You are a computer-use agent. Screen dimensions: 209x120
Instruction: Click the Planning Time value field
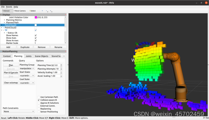point(57,65)
